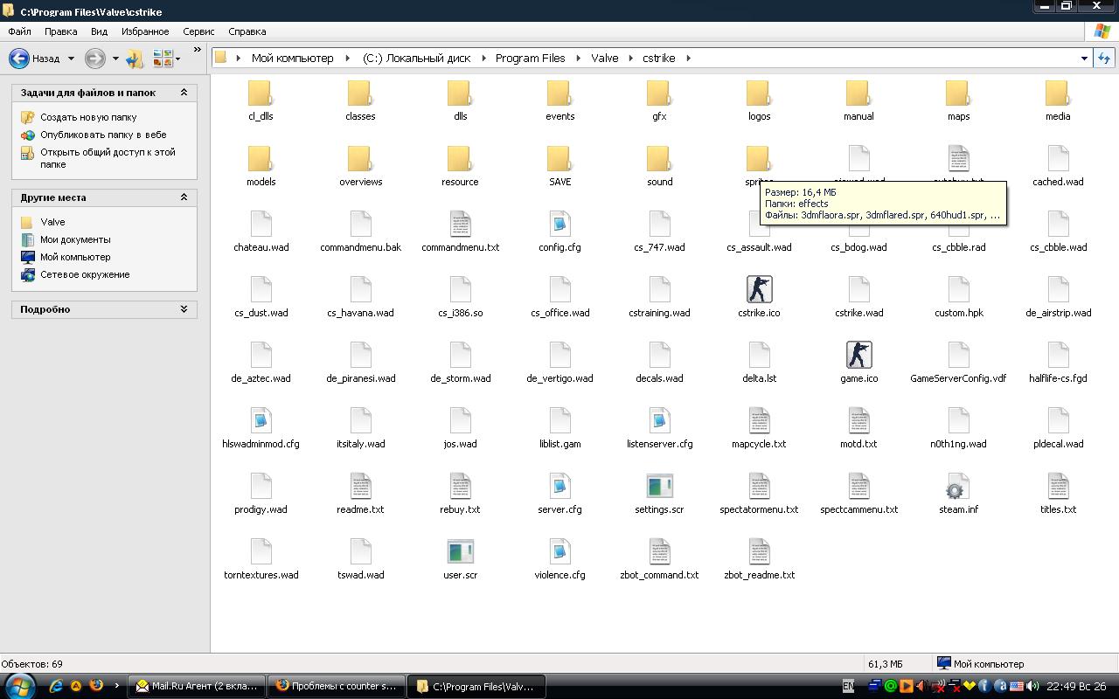Collapse the Другие места panel
Screen dimensions: 1119x699
point(184,197)
